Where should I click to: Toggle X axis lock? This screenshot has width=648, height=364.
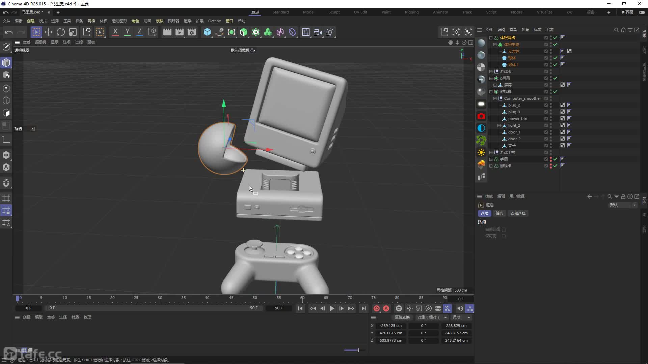pyautogui.click(x=115, y=32)
